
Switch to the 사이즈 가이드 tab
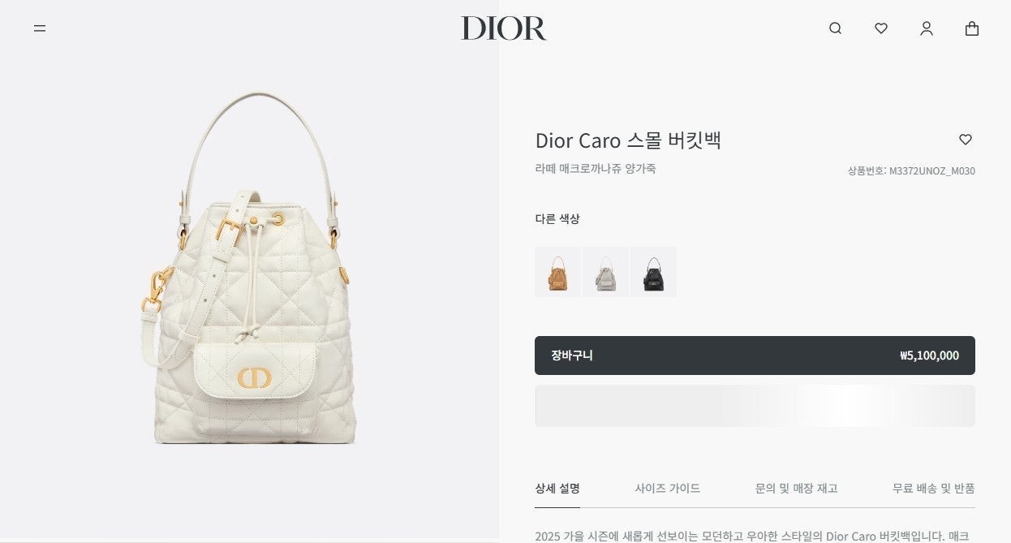668,489
